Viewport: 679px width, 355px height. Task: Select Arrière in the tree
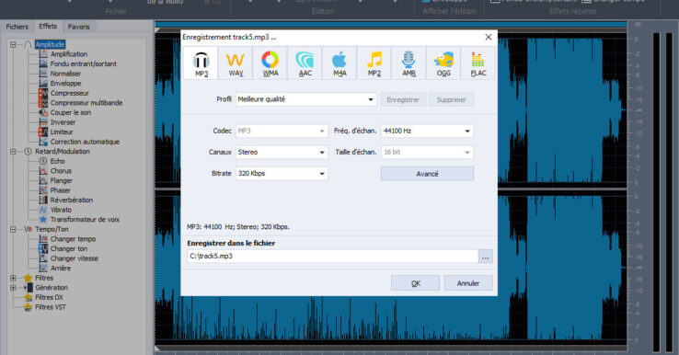60,268
